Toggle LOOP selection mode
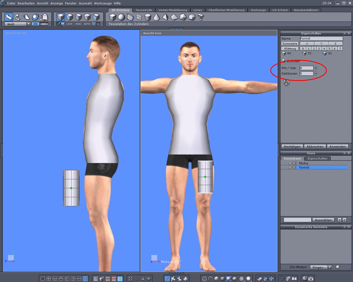353x282 pixels. coord(69,24)
